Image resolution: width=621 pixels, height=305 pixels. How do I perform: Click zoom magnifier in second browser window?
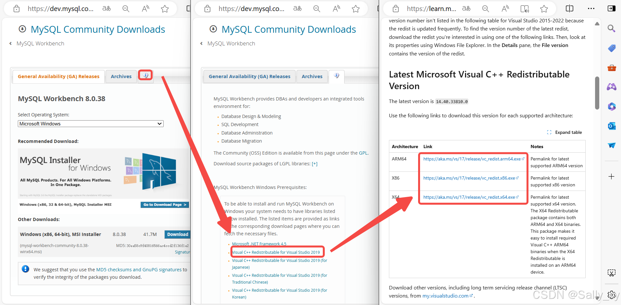[x=317, y=9]
